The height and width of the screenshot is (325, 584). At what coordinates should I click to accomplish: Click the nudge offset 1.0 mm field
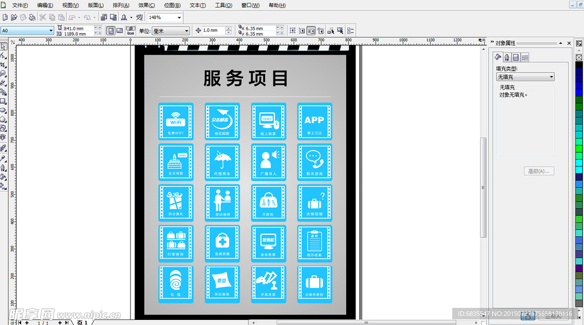(x=213, y=30)
